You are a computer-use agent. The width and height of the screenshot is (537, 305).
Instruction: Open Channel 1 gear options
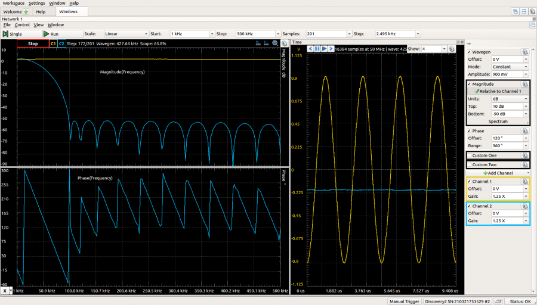[524, 182]
